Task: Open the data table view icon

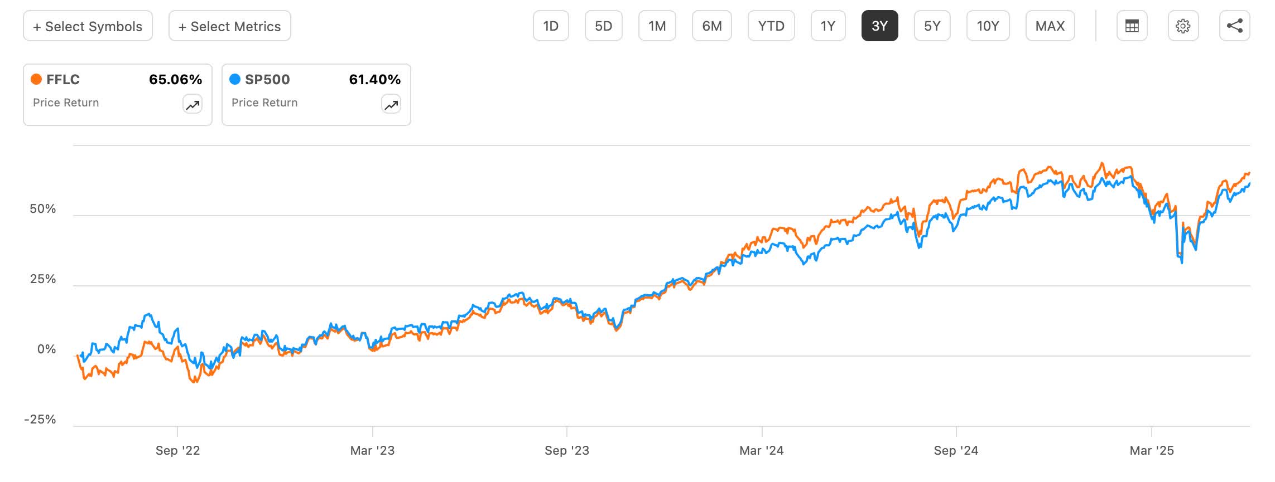Action: (x=1132, y=26)
